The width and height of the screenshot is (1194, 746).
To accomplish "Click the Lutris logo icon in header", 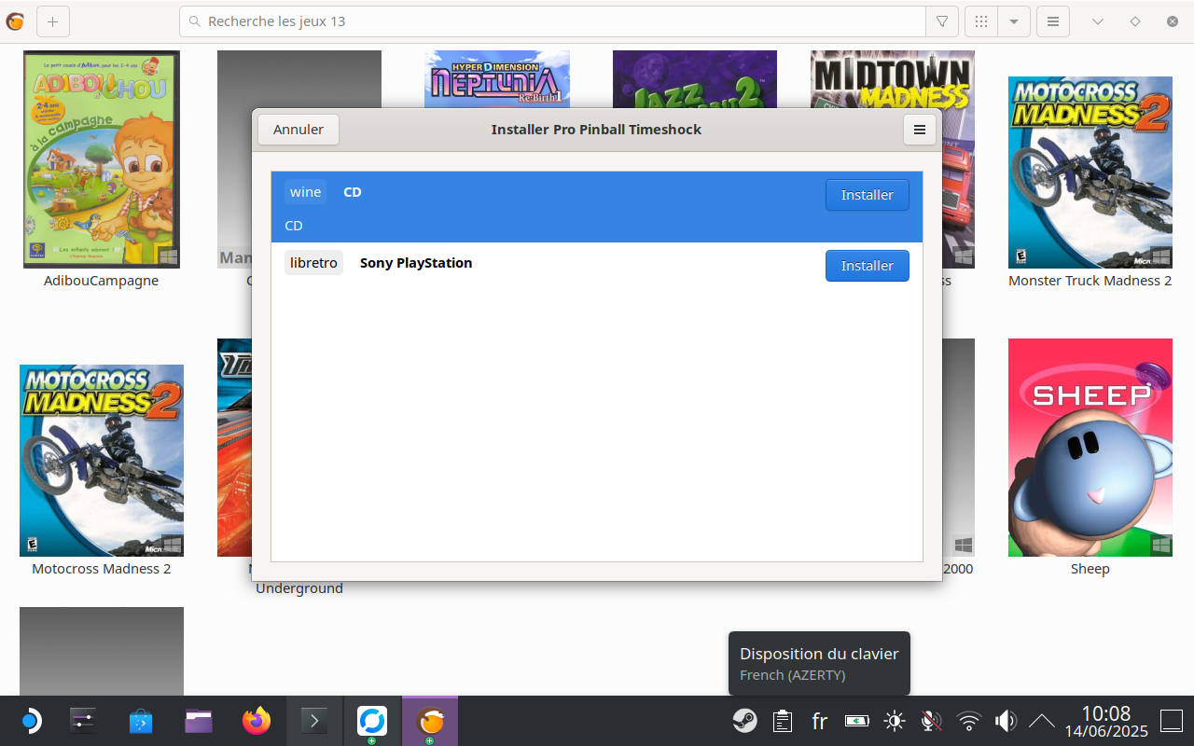I will click(x=15, y=21).
